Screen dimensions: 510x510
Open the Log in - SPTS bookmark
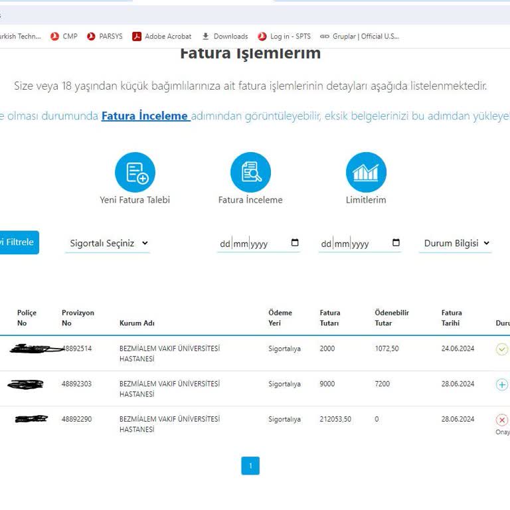(x=284, y=37)
